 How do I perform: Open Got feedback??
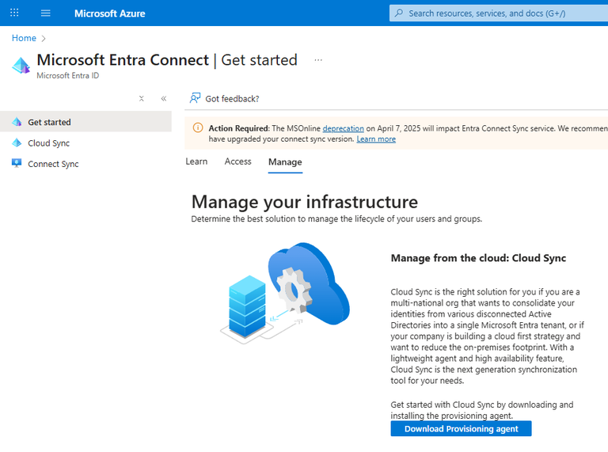[225, 98]
